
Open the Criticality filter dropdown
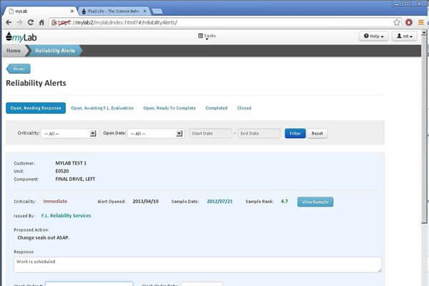(69, 134)
